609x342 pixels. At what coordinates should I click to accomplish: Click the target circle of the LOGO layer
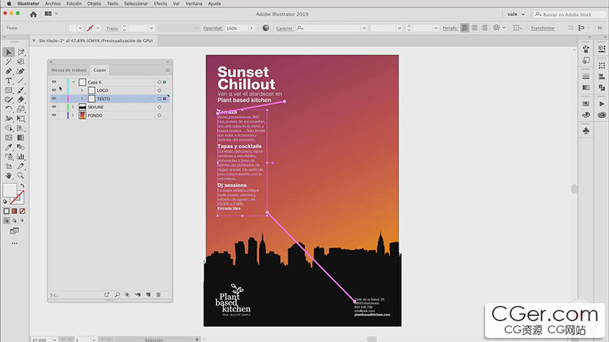click(159, 91)
